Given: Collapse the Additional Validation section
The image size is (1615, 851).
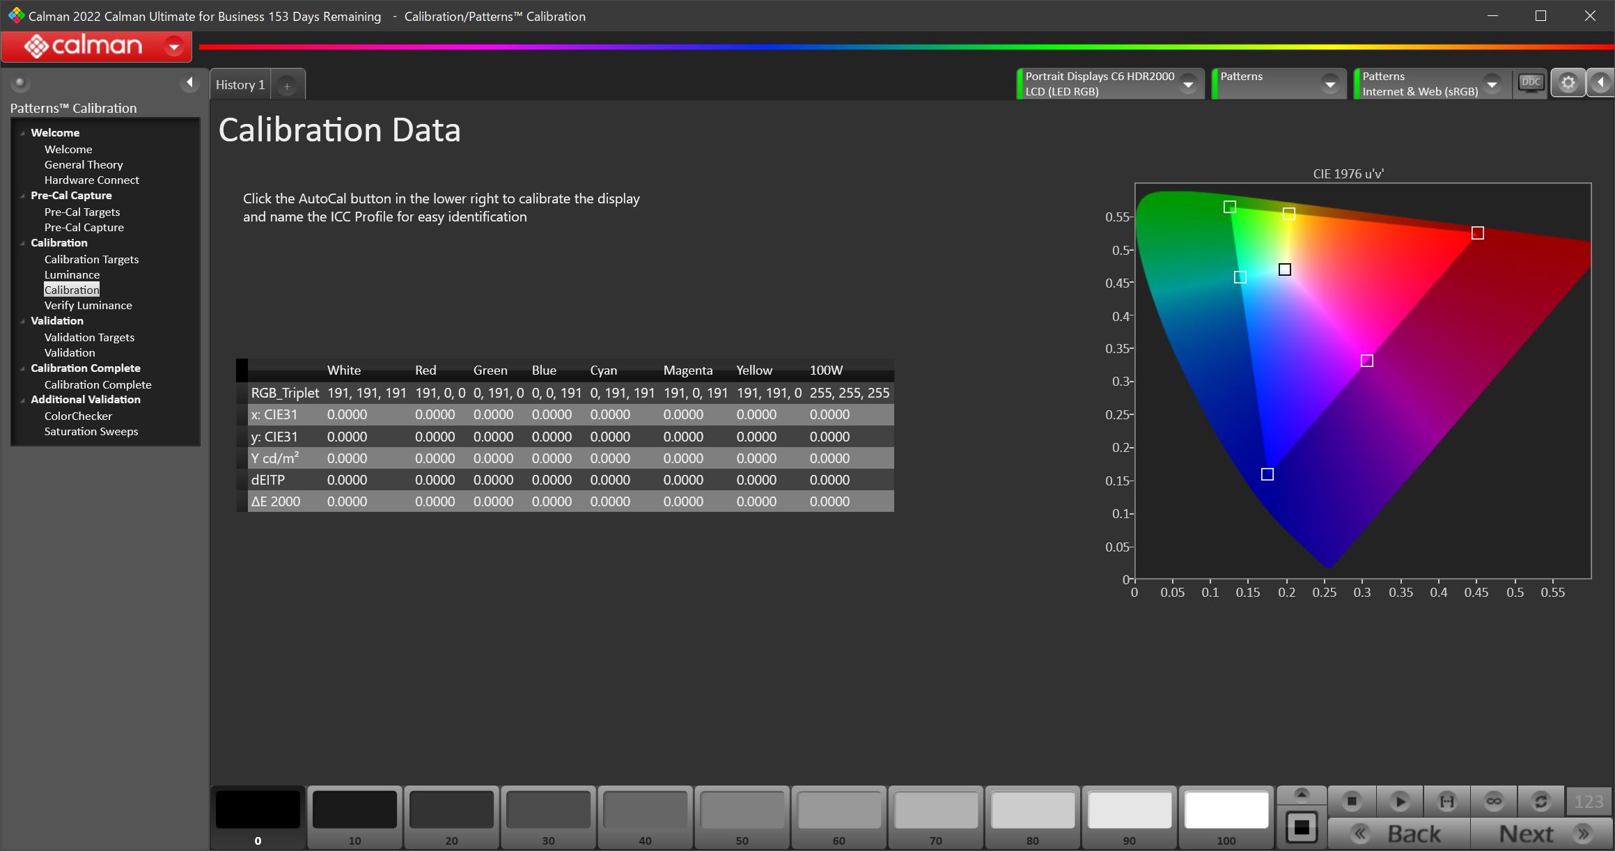Looking at the screenshot, I should [22, 400].
